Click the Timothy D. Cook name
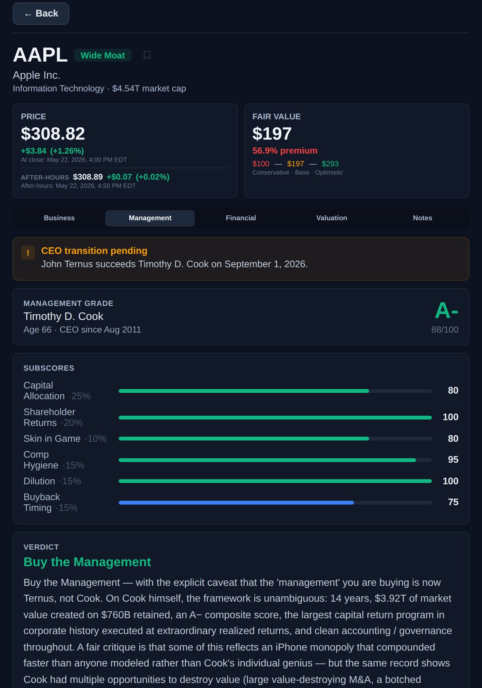Image resolution: width=482 pixels, height=688 pixels. 63,316
